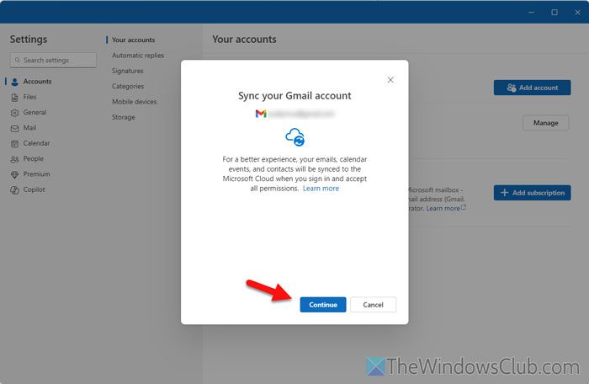Open the Calendar settings category
This screenshot has width=589, height=384.
[36, 143]
